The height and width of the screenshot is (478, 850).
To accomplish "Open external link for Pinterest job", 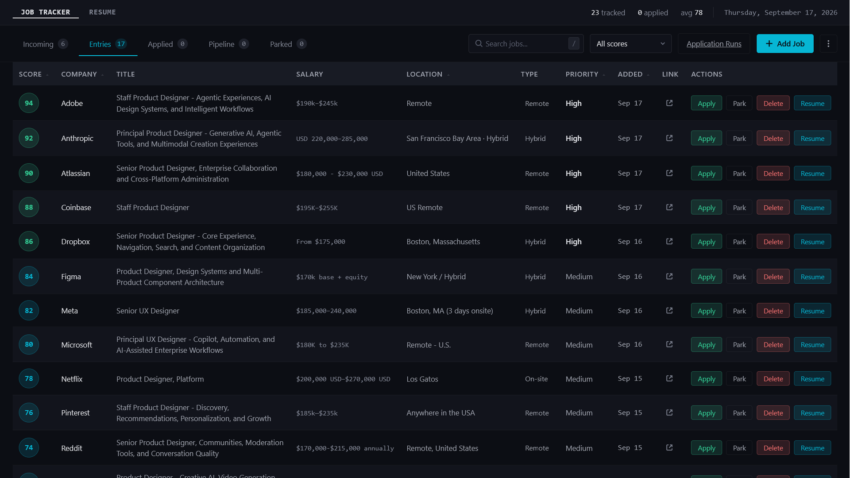I will [669, 412].
